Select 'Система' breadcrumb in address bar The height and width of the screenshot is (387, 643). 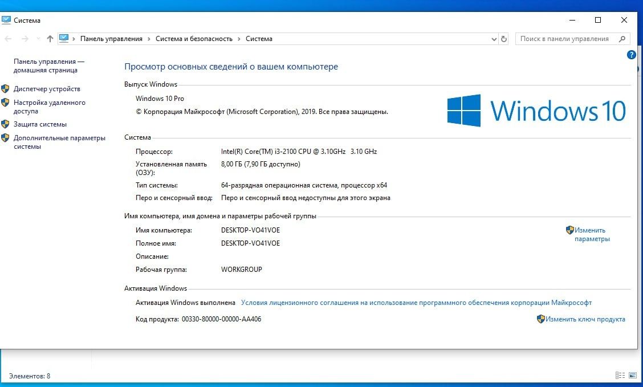tap(259, 39)
